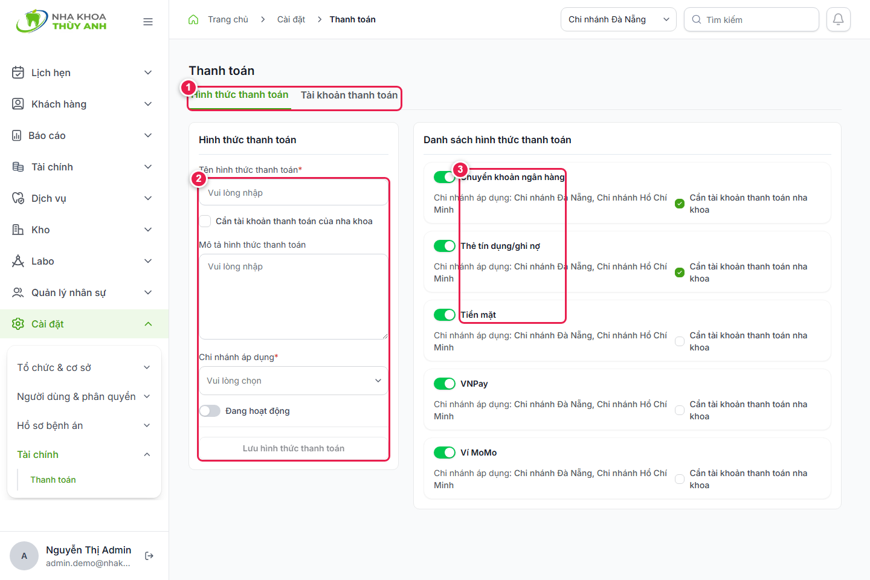Viewport: 870px width, 580px height.
Task: Open notifications bell icon
Action: coord(839,19)
